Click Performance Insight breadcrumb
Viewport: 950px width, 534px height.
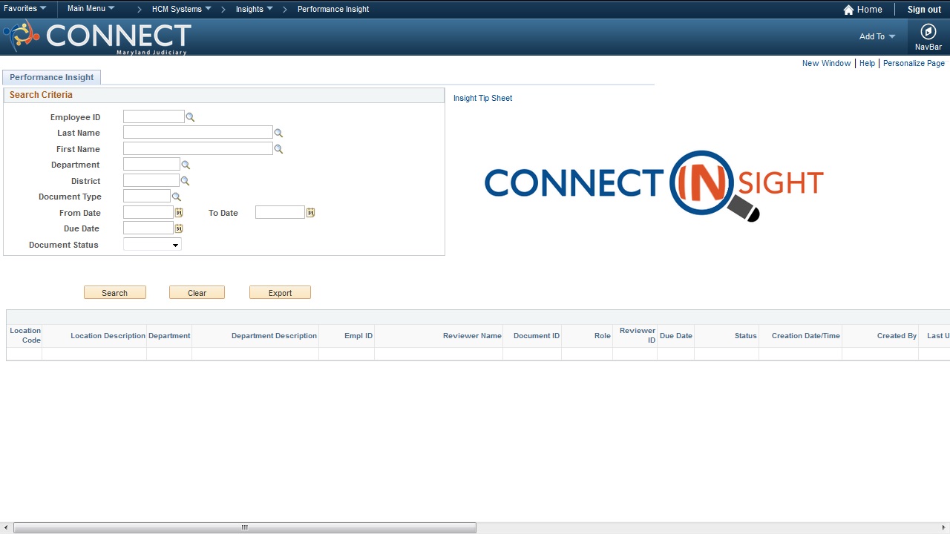pyautogui.click(x=333, y=9)
